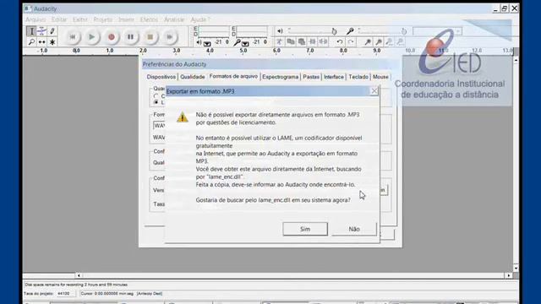This screenshot has width=541, height=304.
Task: Click Não in the MP3 export dialog
Action: 354,229
